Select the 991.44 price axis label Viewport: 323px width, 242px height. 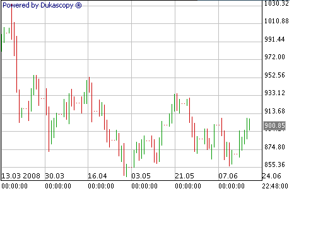[274, 39]
